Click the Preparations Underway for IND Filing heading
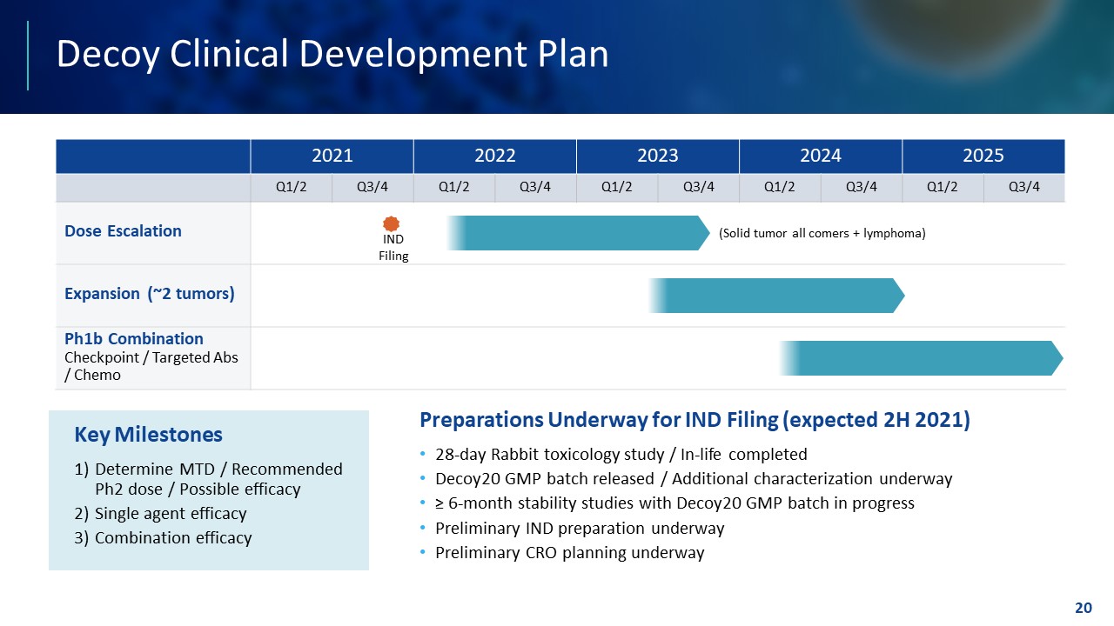 694,420
